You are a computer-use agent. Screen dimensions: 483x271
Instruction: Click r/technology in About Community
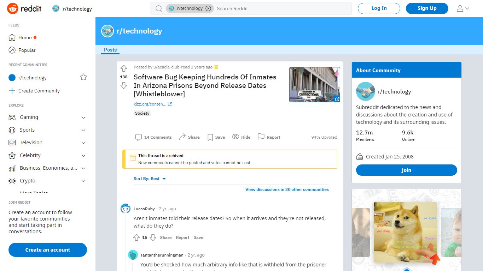click(x=394, y=91)
